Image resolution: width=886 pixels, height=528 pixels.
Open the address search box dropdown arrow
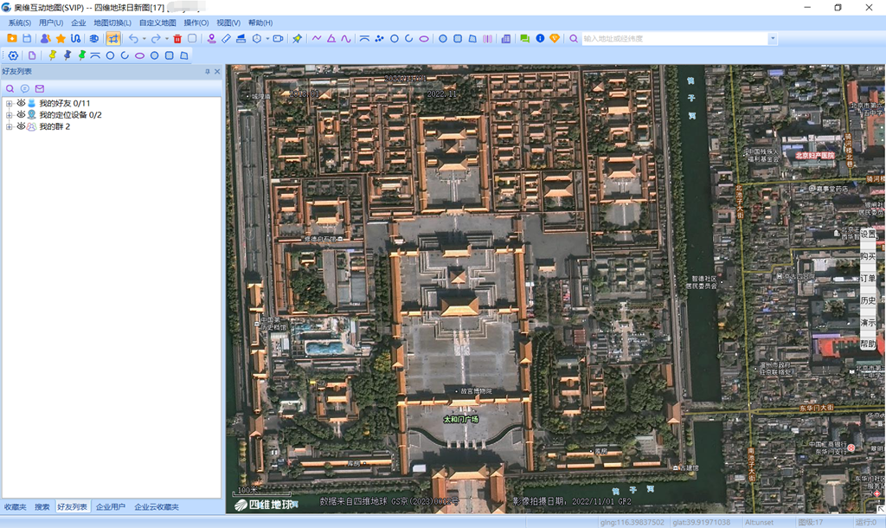tap(773, 38)
